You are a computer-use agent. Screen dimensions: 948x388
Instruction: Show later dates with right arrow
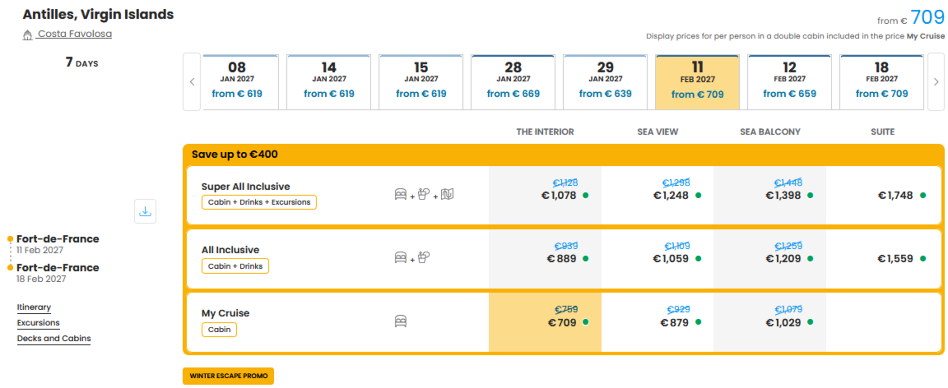tap(936, 82)
